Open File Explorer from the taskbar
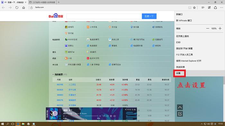The width and height of the screenshot is (225, 126). pyautogui.click(x=23, y=124)
